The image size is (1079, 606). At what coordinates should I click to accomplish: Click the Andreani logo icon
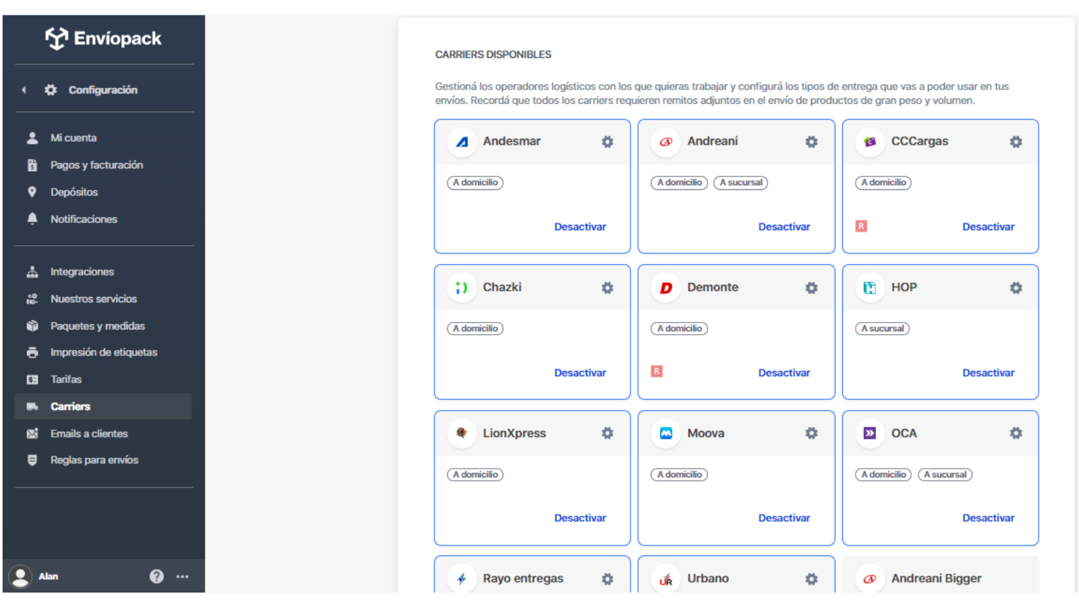666,142
